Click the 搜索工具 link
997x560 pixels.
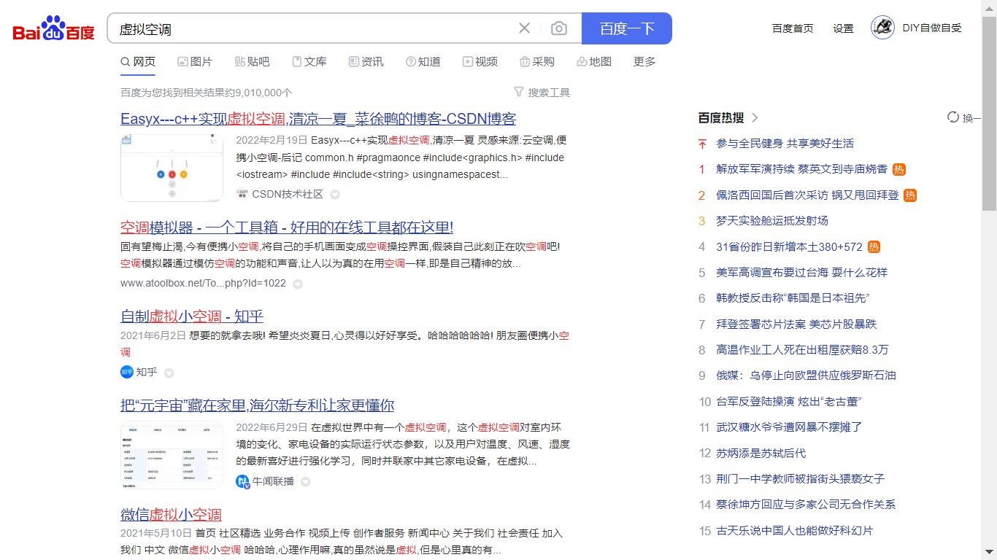(x=549, y=93)
